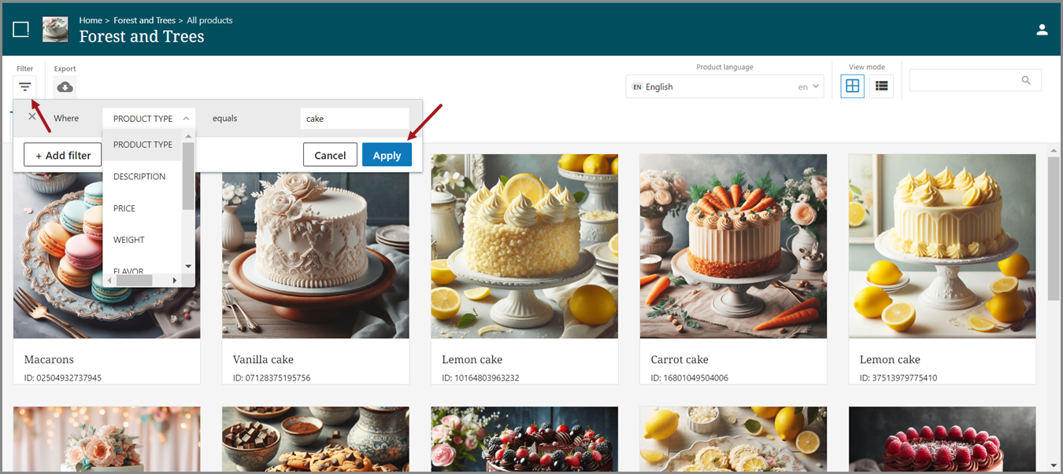Screen dimensions: 1063x474
Task: Open the user account profile icon
Action: [x=1042, y=30]
